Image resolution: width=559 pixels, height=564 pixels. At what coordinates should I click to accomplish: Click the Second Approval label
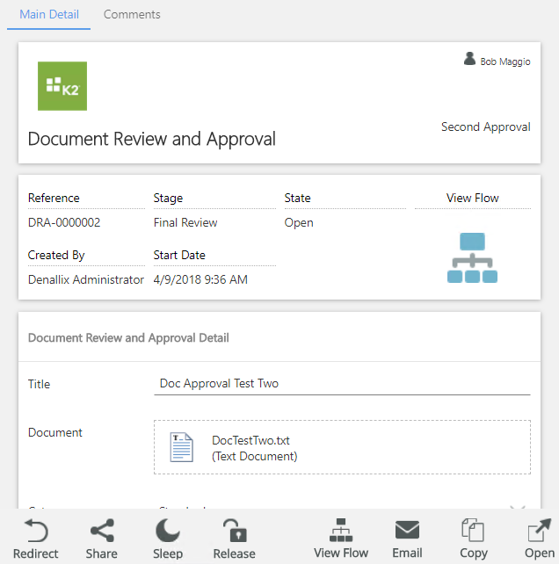tap(485, 127)
